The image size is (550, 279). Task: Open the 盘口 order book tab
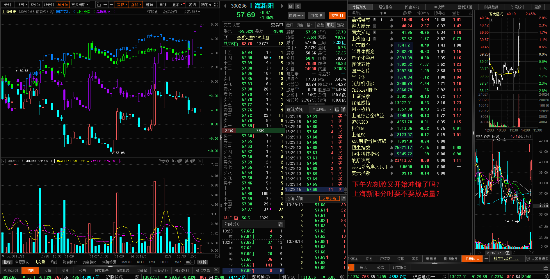pyautogui.click(x=290, y=25)
